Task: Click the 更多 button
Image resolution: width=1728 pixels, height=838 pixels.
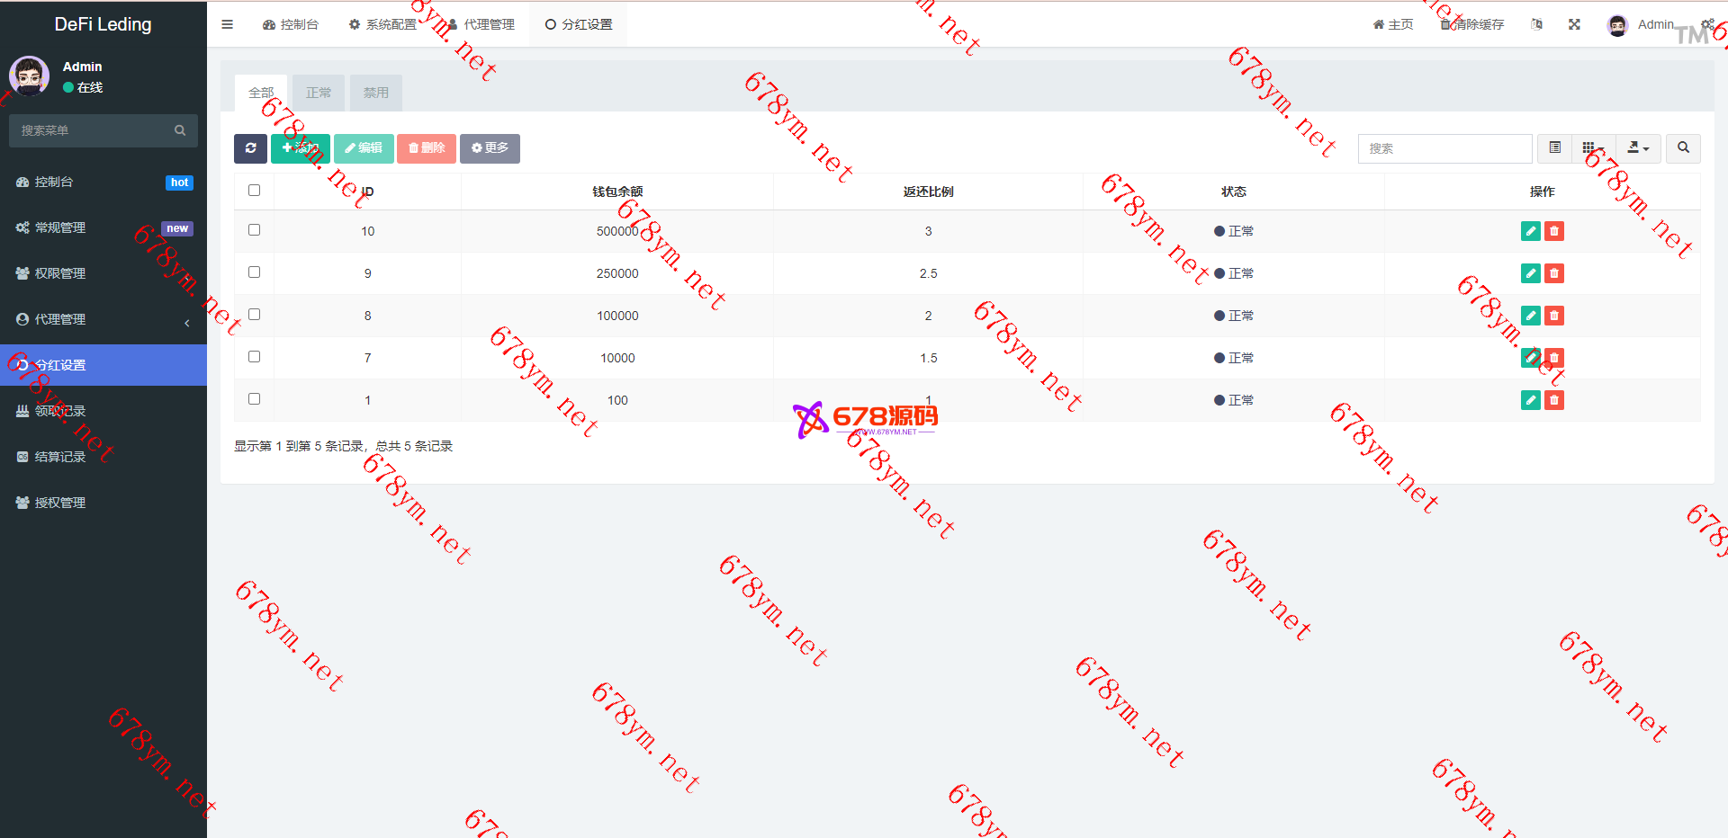Action: [490, 148]
